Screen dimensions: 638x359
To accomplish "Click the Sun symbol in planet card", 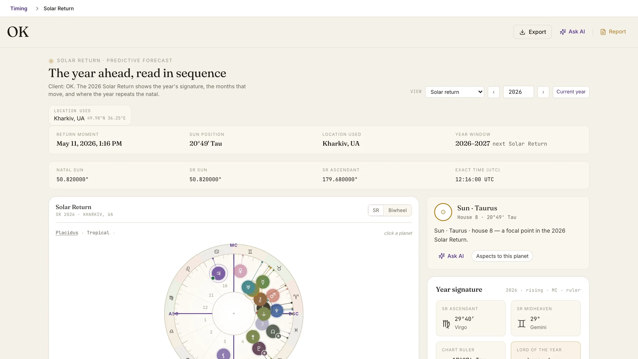I will coord(443,212).
